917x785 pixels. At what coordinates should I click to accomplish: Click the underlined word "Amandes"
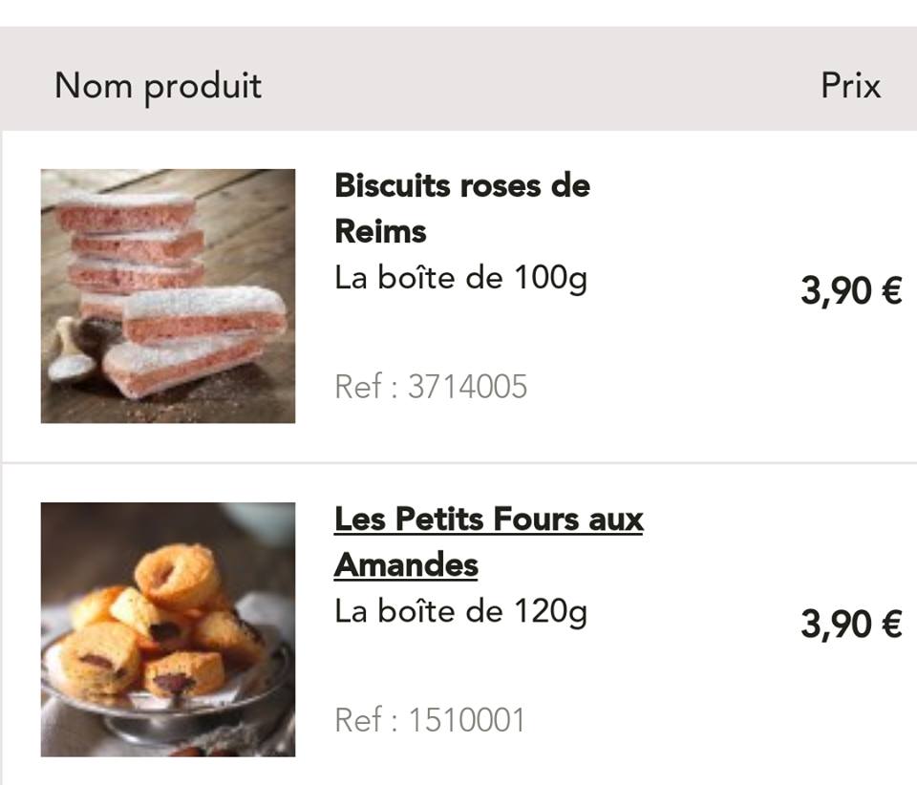[x=406, y=564]
